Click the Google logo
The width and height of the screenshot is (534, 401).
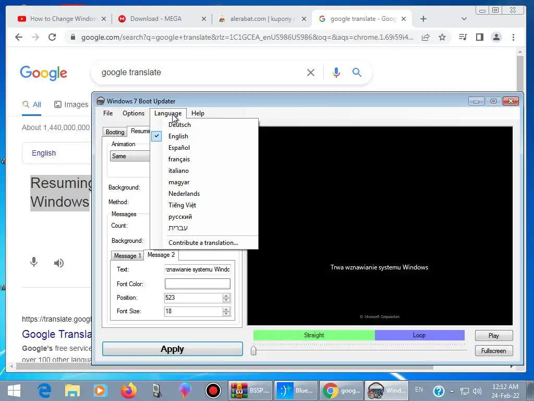point(44,73)
